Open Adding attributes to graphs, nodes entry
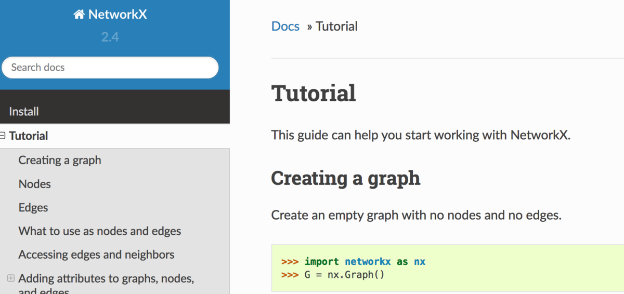 [x=106, y=285]
